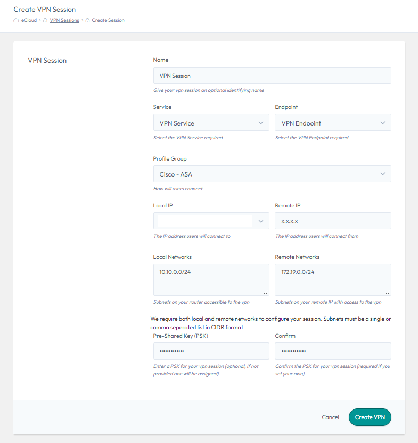The width and height of the screenshot is (418, 443).
Task: Open the VPN Service dropdown
Action: pyautogui.click(x=211, y=123)
